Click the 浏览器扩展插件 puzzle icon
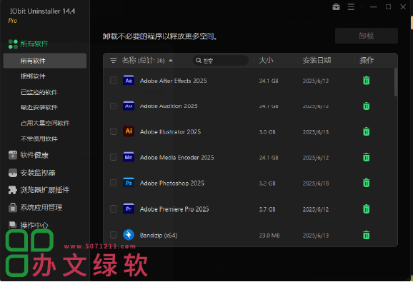The width and height of the screenshot is (413, 282). pos(13,190)
